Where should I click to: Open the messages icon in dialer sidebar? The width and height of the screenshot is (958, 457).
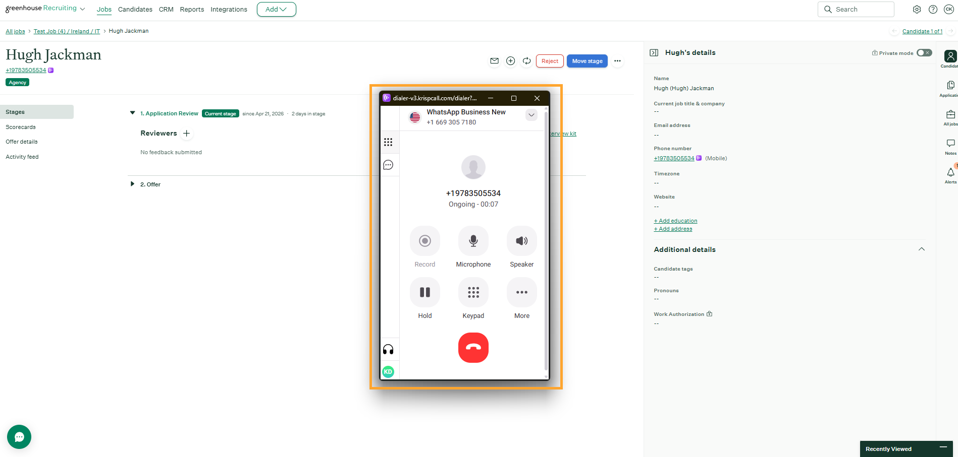[x=388, y=165]
